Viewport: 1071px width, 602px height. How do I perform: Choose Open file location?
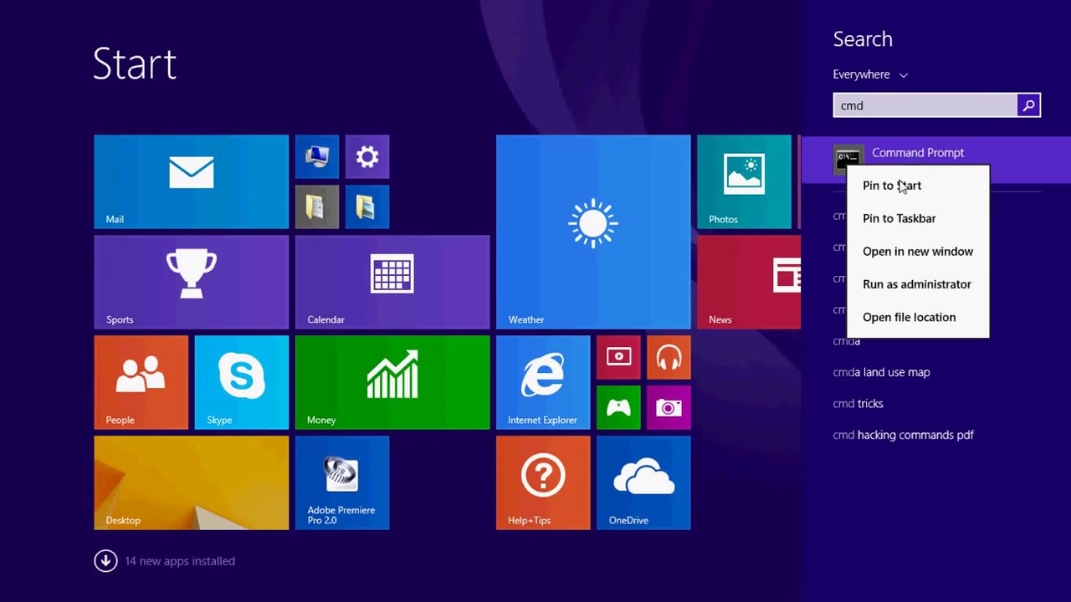click(x=918, y=317)
